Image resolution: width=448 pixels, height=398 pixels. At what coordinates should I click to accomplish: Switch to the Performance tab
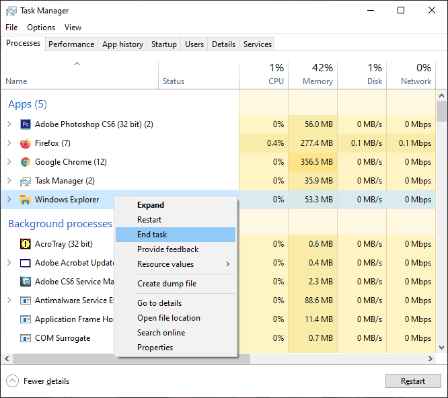tap(71, 44)
